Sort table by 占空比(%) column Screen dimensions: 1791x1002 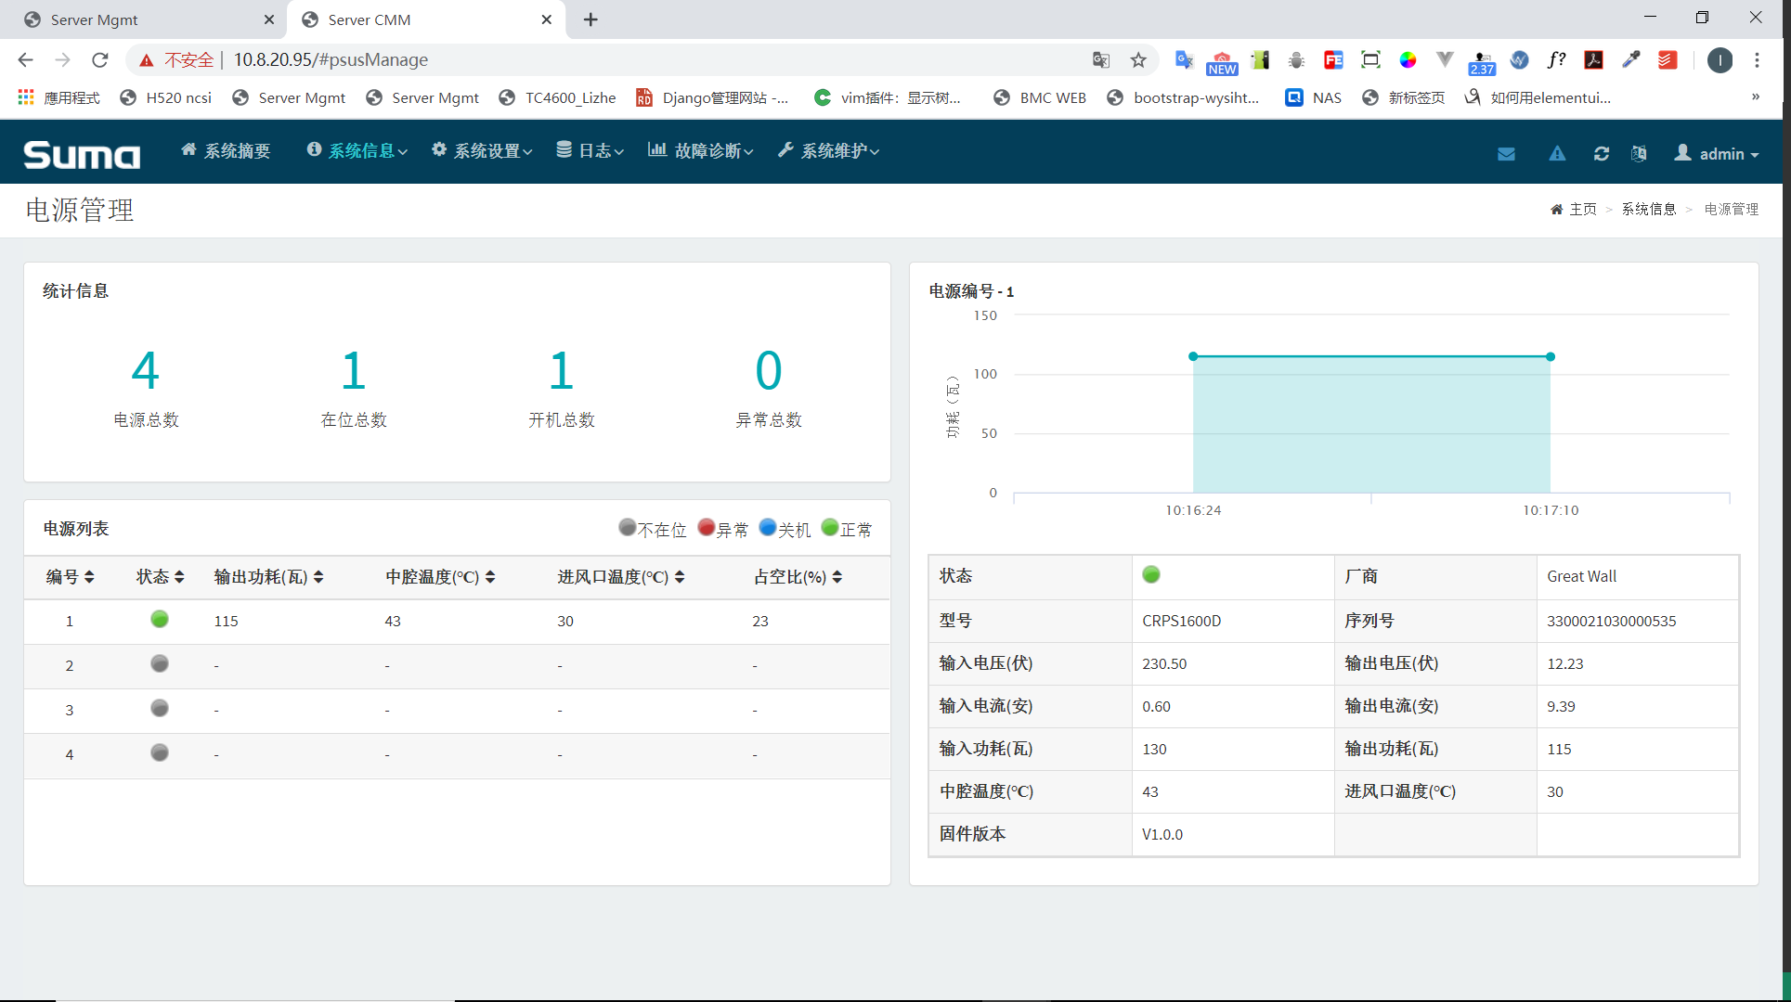798,577
